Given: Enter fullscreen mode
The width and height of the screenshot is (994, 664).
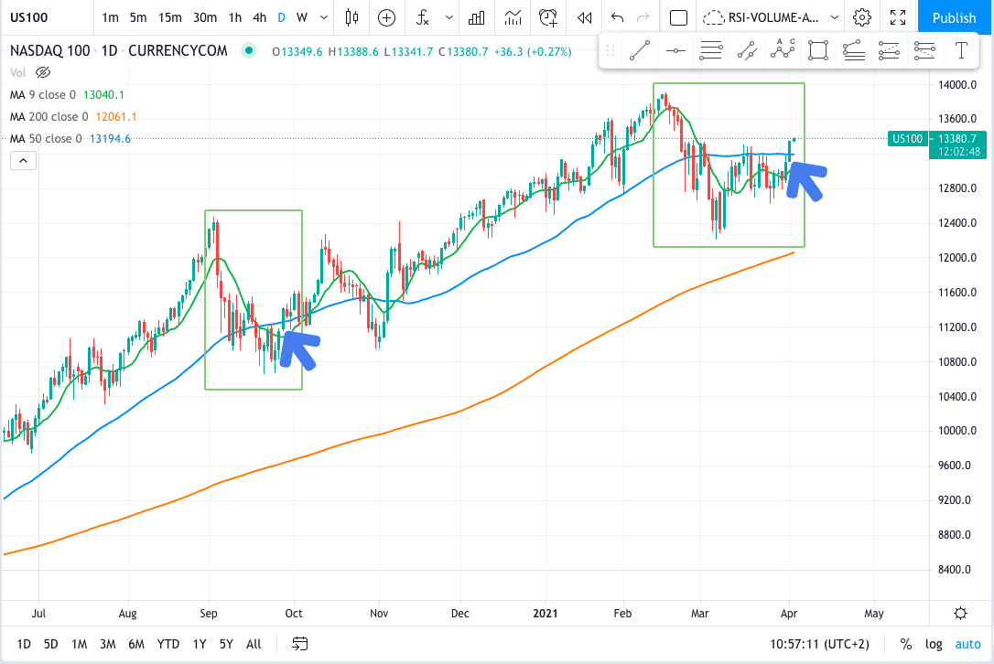Looking at the screenshot, I should coord(898,17).
